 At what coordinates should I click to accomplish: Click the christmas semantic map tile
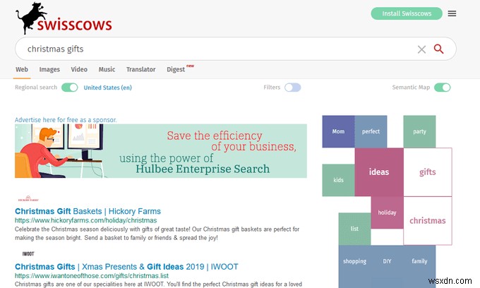428,221
